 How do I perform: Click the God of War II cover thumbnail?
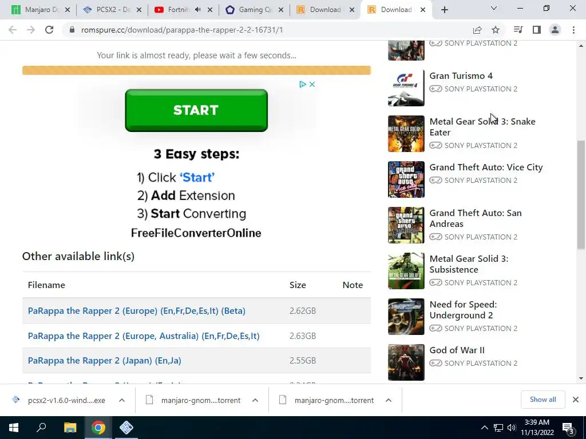tap(406, 362)
